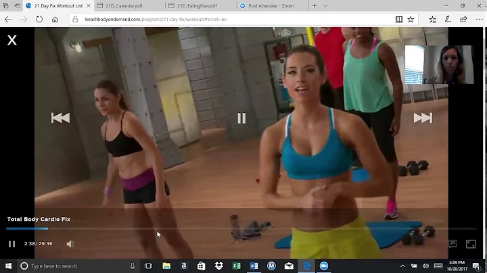Expand the tab preview dropdown arrow
The height and width of the screenshot is (273, 487).
coord(325,5)
